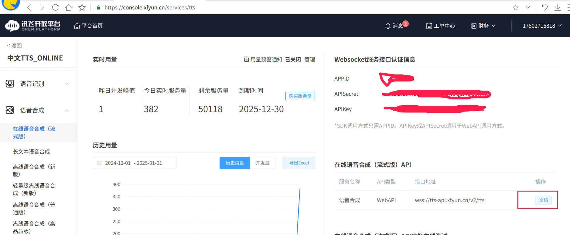Image resolution: width=570 pixels, height=235 pixels.
Task: Open 离线语音合成（普通版）
Action: (x=34, y=208)
